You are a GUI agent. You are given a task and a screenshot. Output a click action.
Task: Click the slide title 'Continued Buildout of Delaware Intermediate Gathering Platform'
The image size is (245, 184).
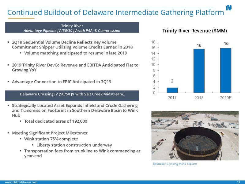(116, 13)
